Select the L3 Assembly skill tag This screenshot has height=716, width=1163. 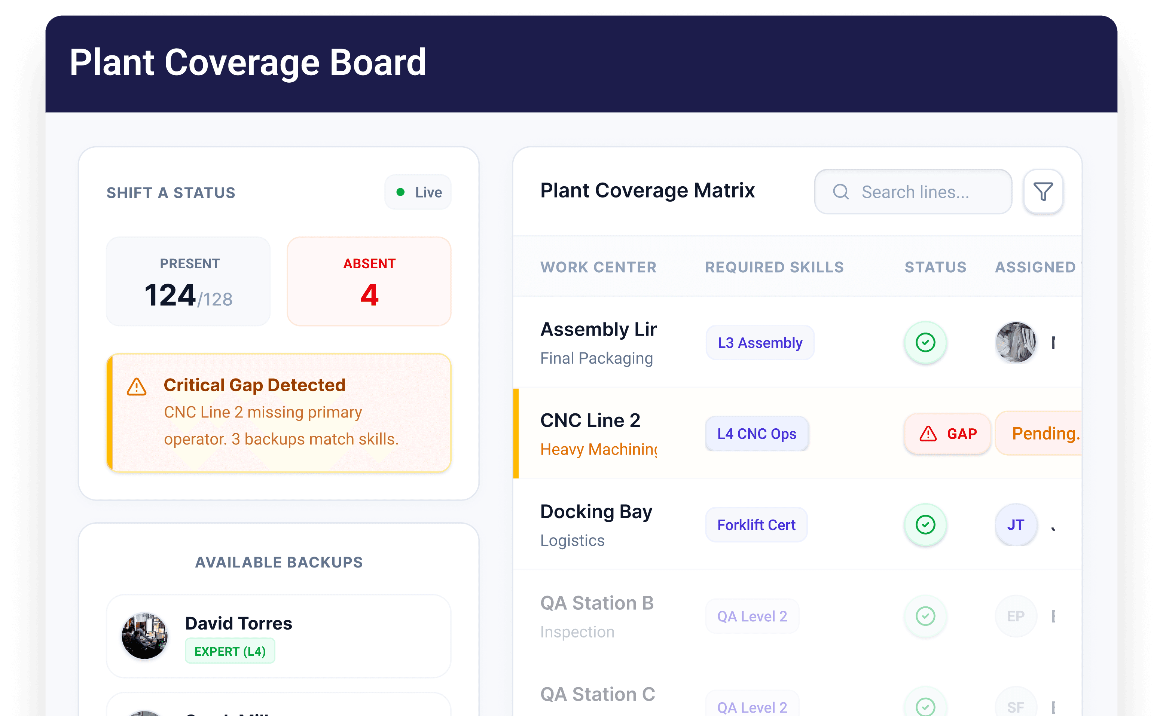pos(760,342)
